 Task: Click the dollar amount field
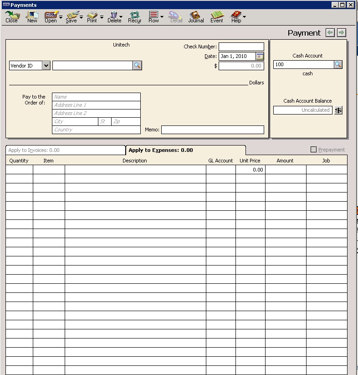point(241,66)
